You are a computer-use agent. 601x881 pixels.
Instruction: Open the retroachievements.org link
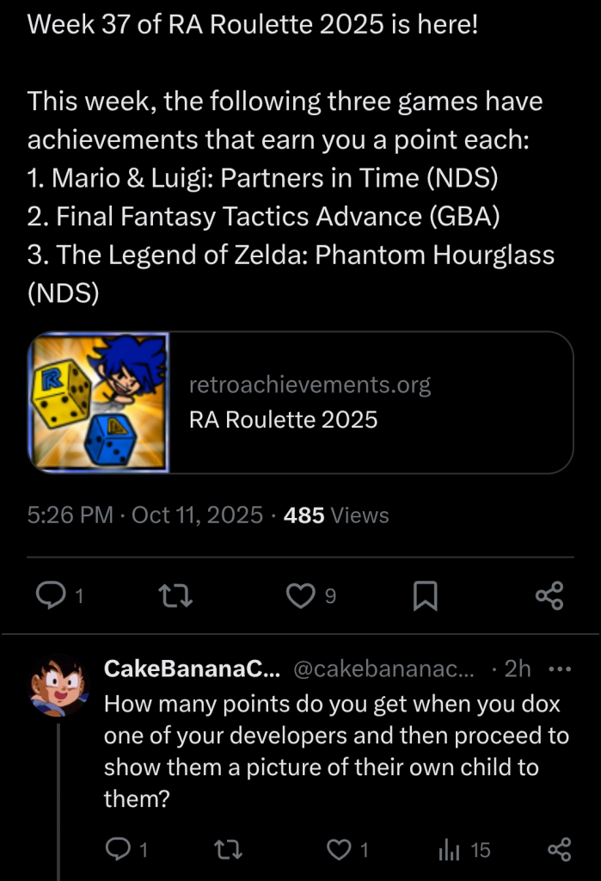(x=310, y=385)
